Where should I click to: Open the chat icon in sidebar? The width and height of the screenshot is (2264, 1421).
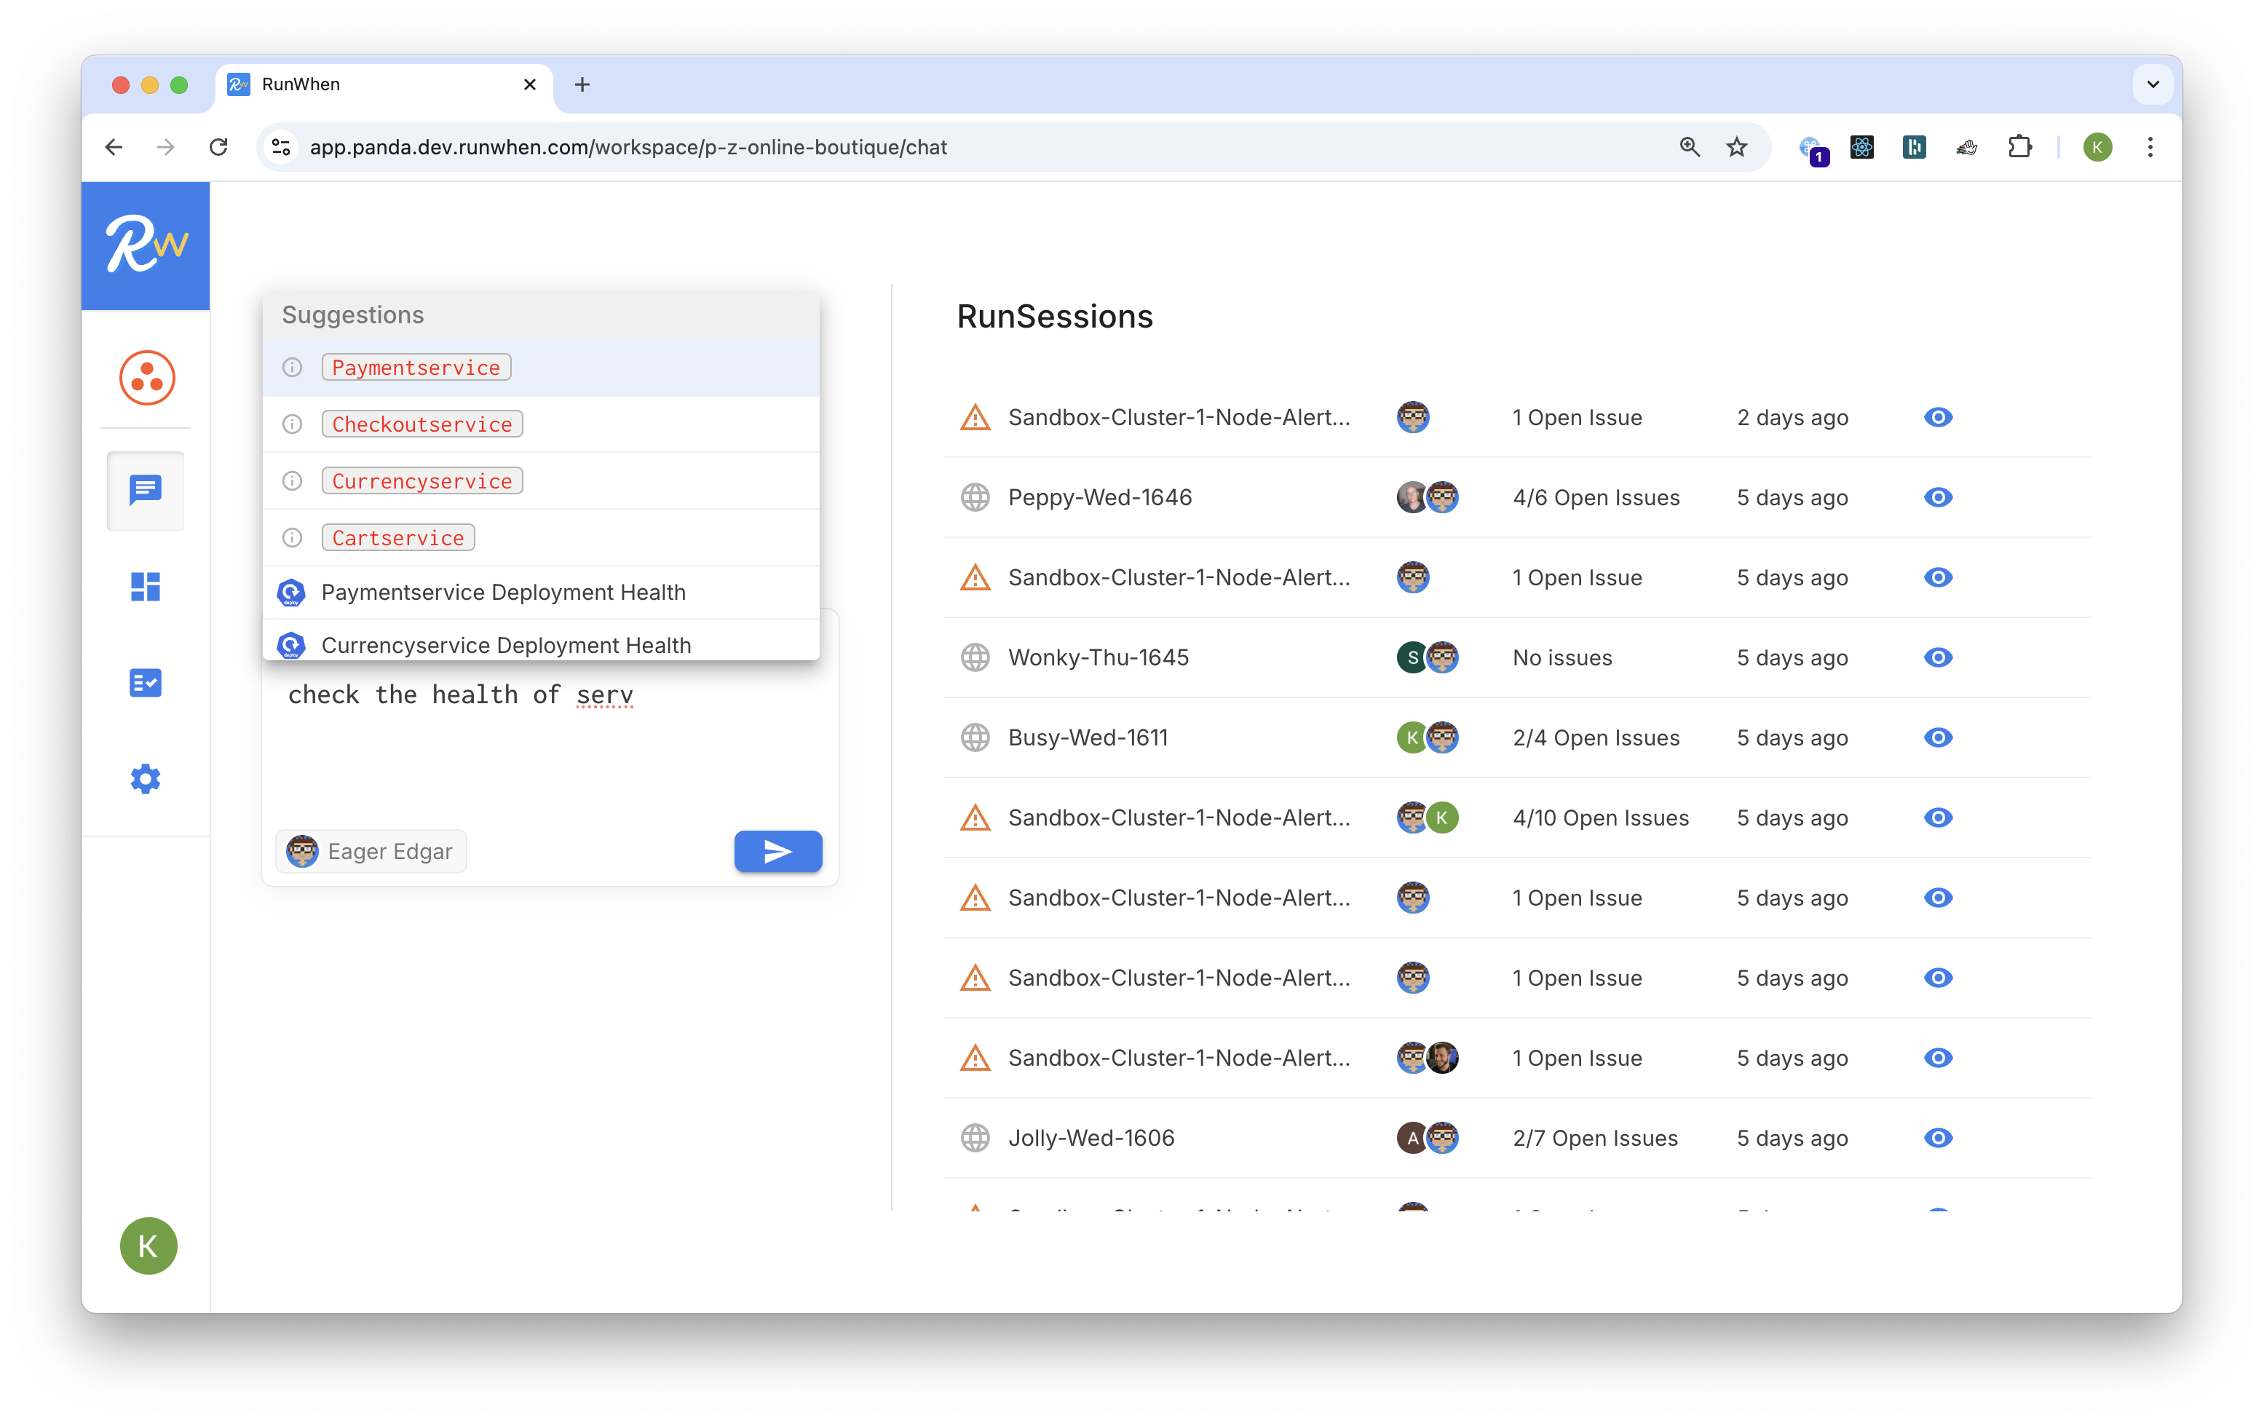tap(146, 490)
